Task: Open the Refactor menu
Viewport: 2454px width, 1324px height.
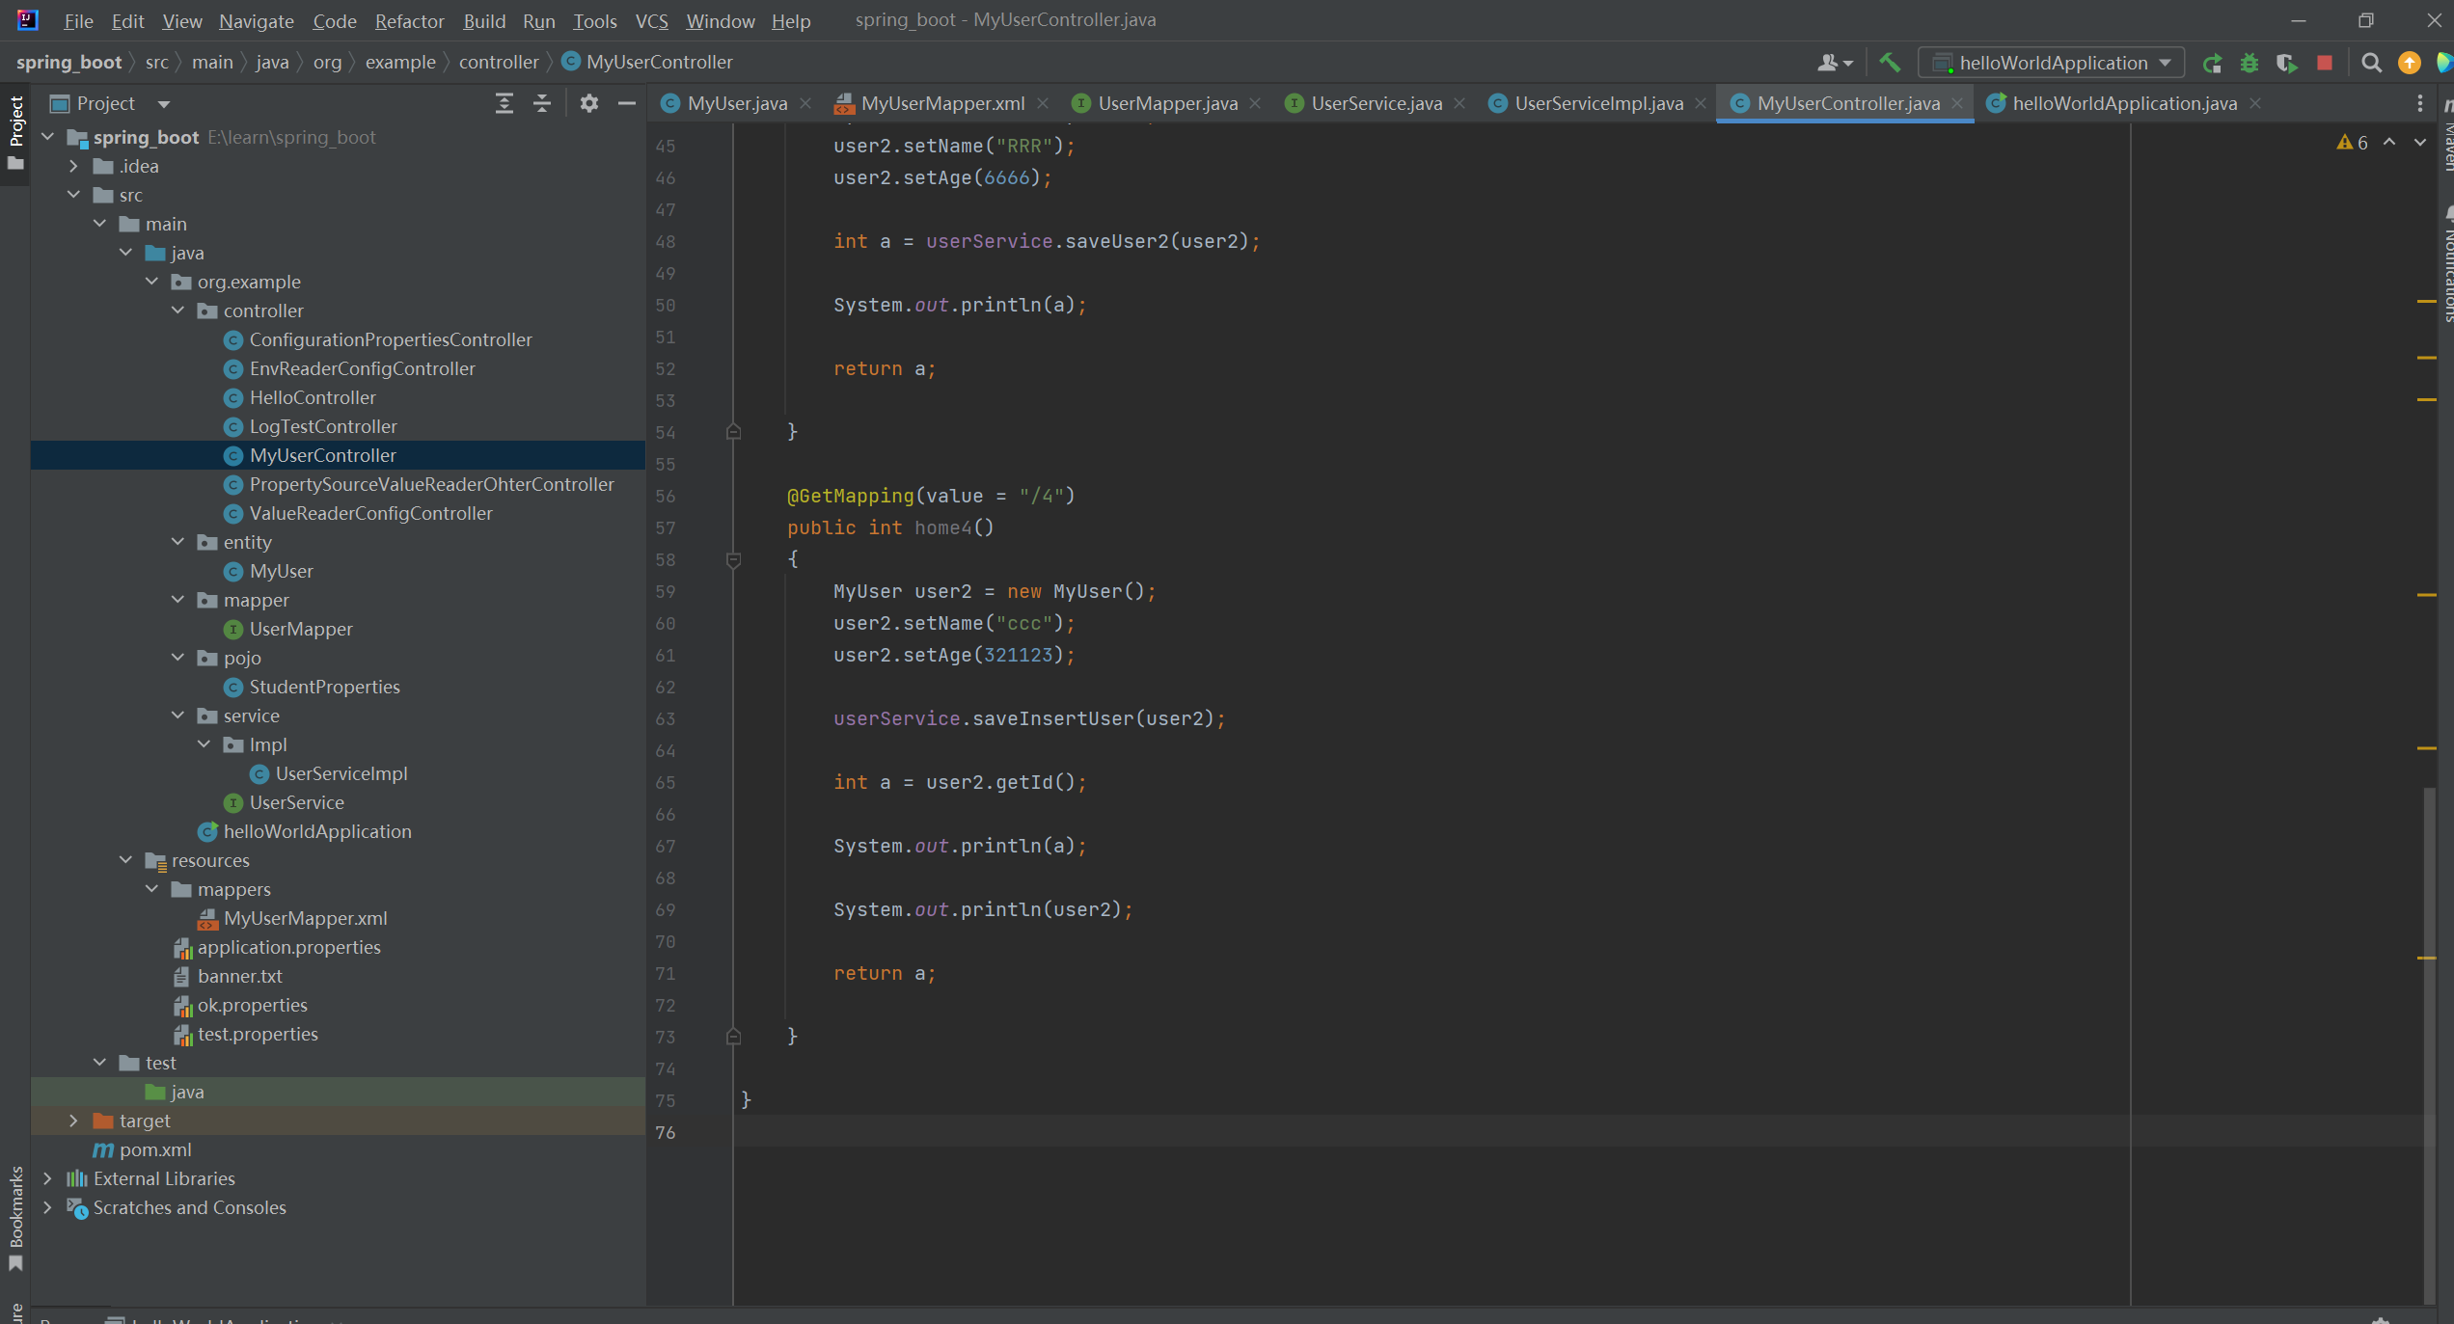Action: (x=409, y=20)
